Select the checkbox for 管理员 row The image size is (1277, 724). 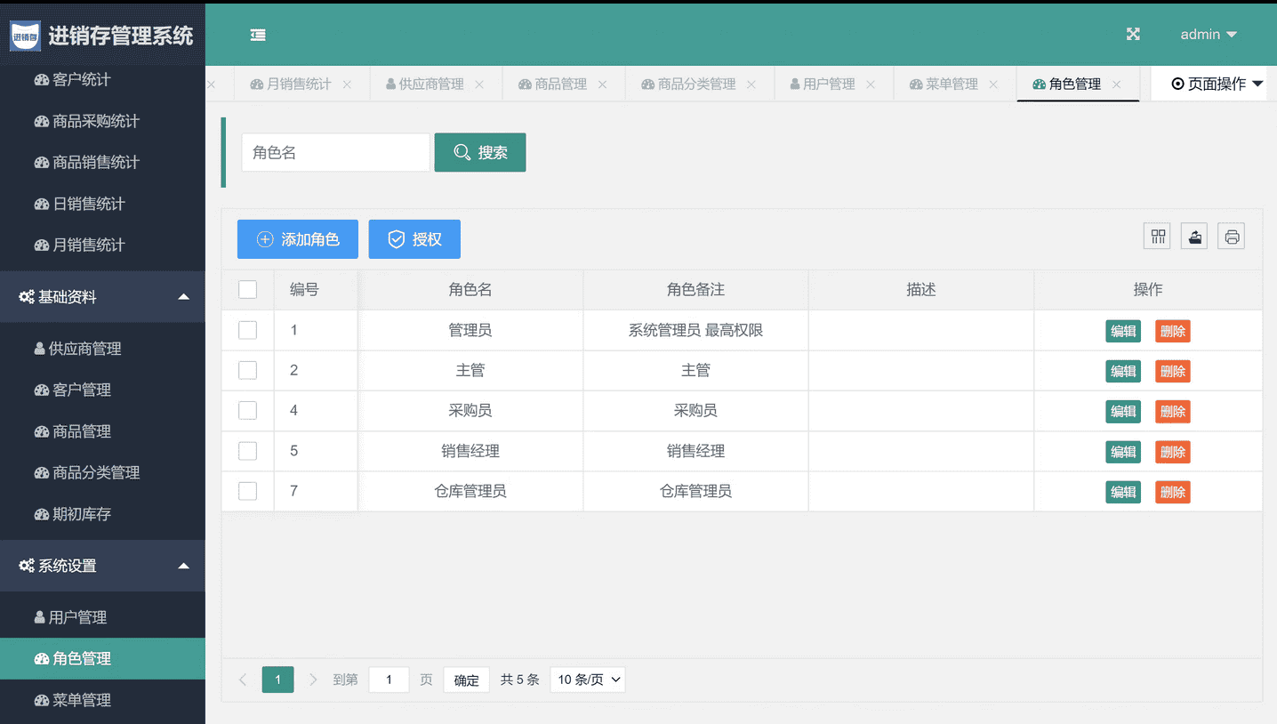(248, 330)
